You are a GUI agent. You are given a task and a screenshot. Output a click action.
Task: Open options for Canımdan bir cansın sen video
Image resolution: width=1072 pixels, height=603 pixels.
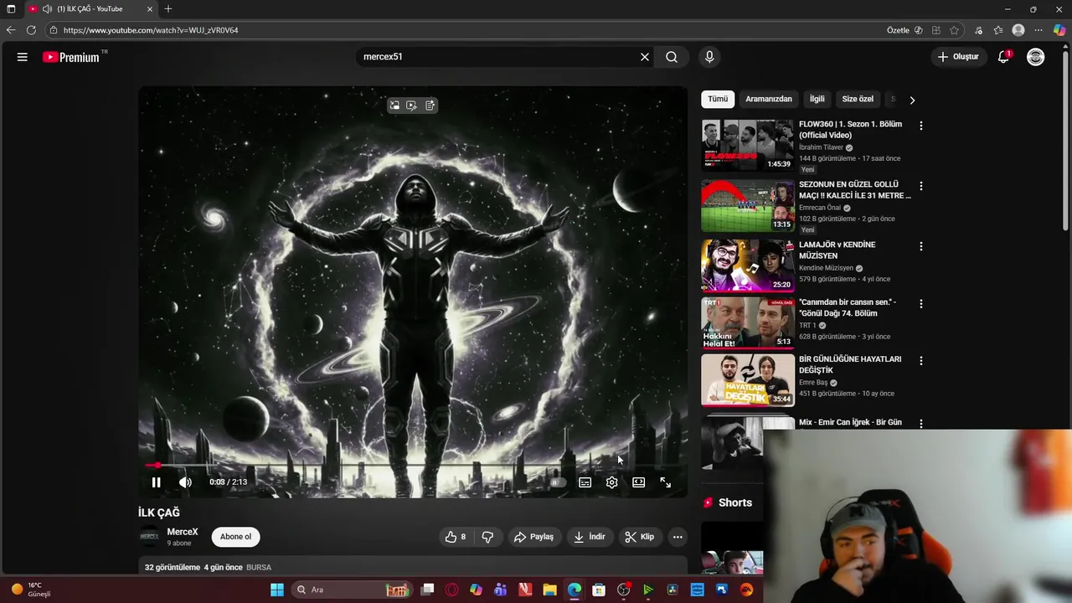click(x=921, y=304)
